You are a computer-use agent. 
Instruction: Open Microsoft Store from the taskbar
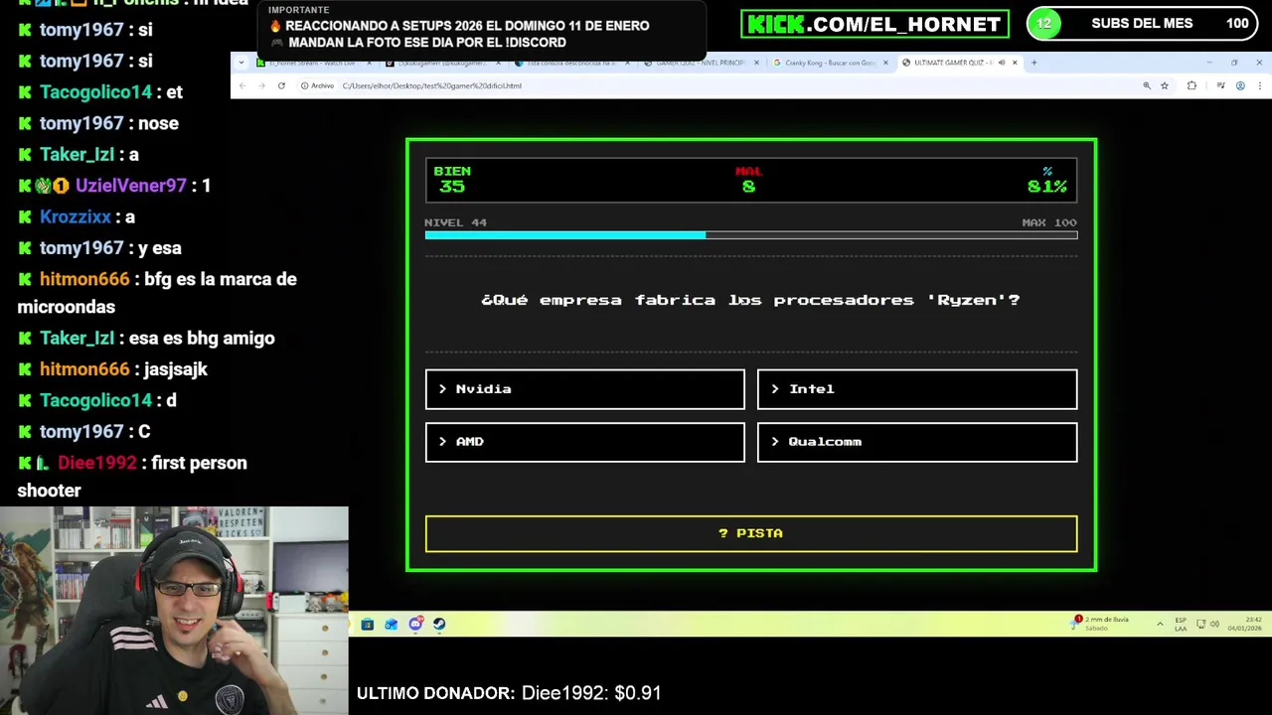tap(367, 624)
